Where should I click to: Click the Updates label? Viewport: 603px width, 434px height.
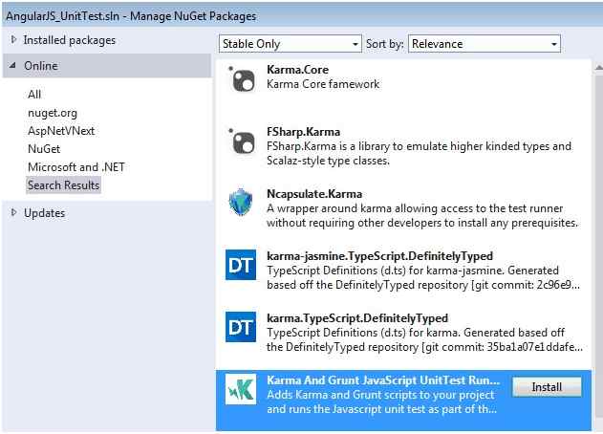tap(44, 213)
